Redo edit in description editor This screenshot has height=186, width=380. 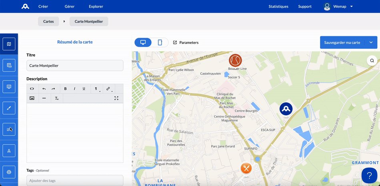[x=53, y=89]
